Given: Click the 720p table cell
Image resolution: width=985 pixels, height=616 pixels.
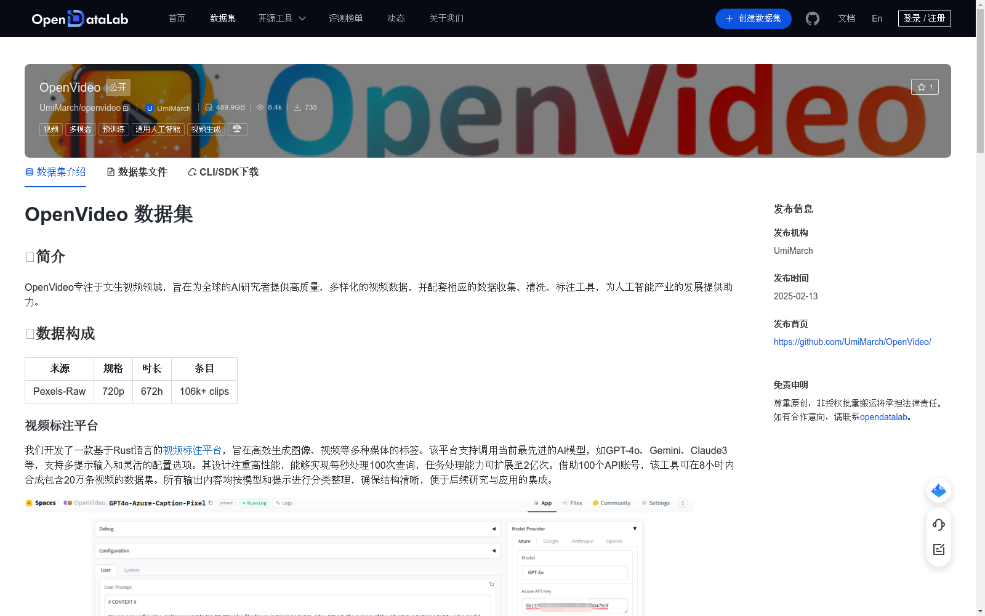Looking at the screenshot, I should [113, 392].
